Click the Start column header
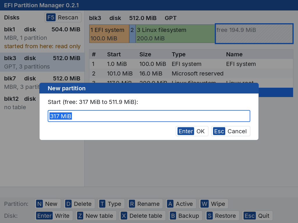The image size is (298, 223). click(114, 54)
